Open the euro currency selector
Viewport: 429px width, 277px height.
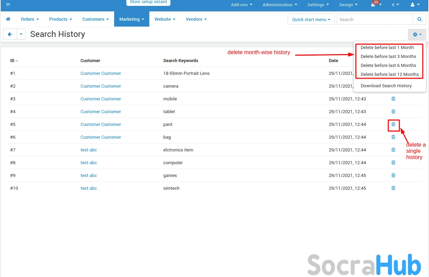click(395, 5)
